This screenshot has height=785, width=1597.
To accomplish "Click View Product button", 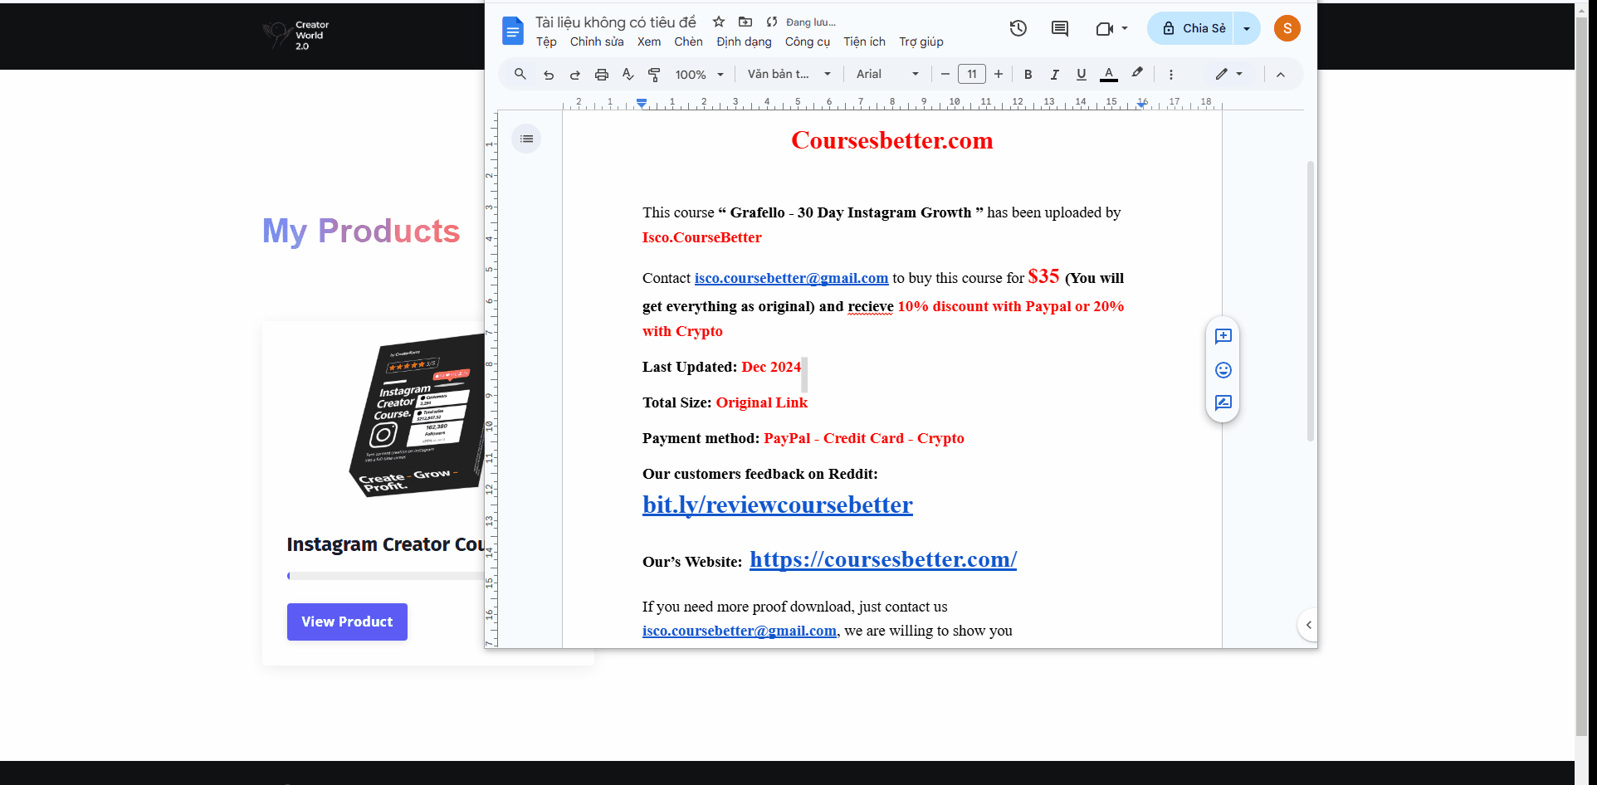I will [347, 622].
